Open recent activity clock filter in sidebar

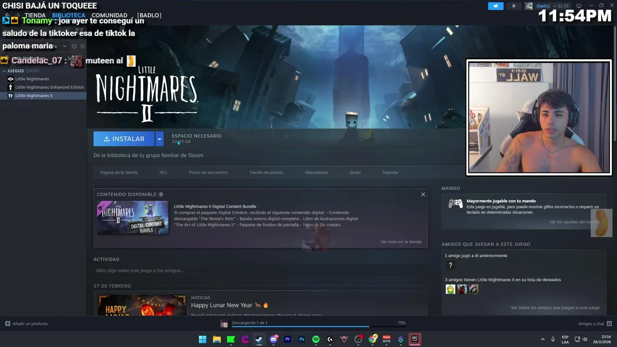click(74, 46)
